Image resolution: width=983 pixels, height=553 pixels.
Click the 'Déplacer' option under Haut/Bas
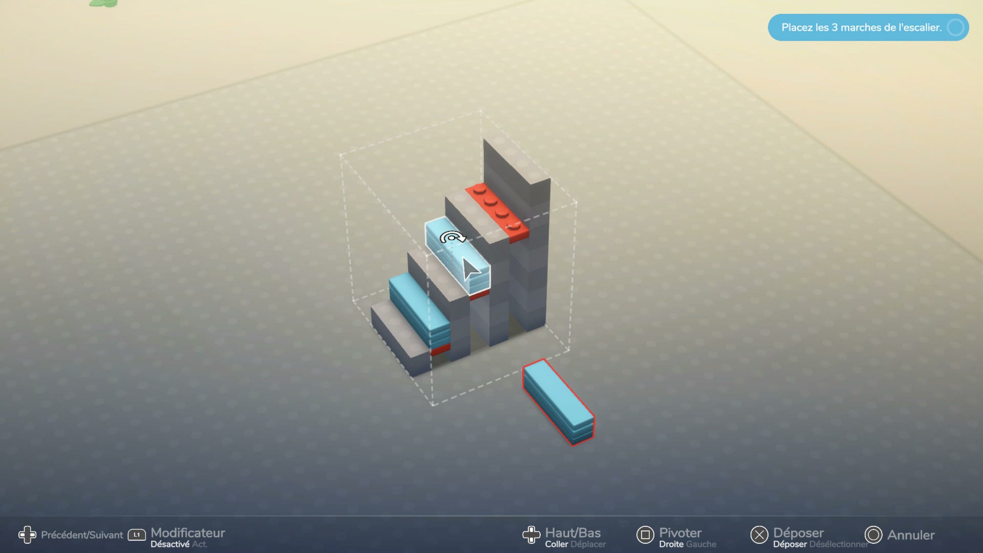(588, 544)
